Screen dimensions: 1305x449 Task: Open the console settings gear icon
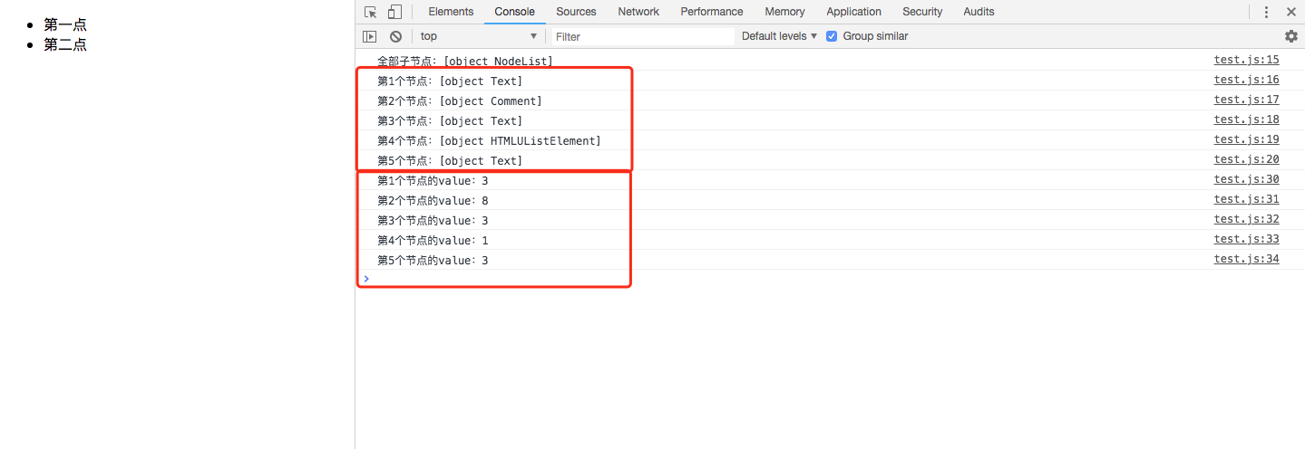point(1291,36)
